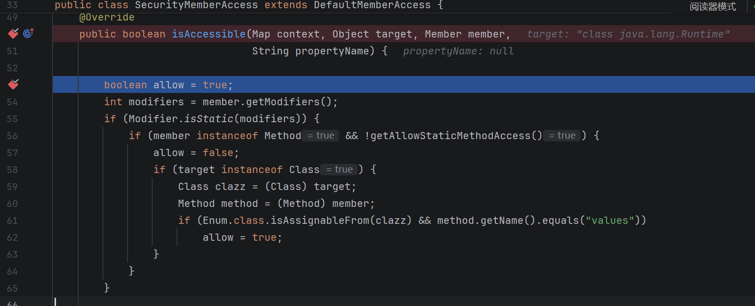Click the overrides-method gutter icon beside isAccessible

click(x=28, y=33)
